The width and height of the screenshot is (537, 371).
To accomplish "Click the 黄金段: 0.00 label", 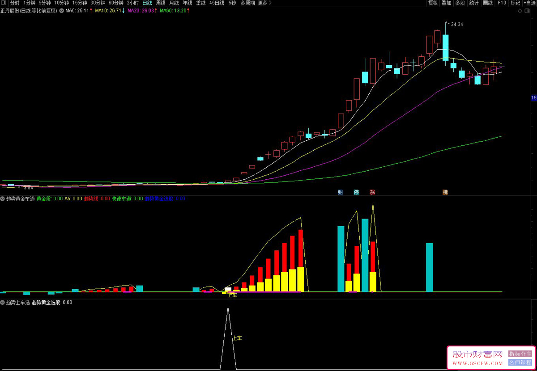I will coord(50,198).
